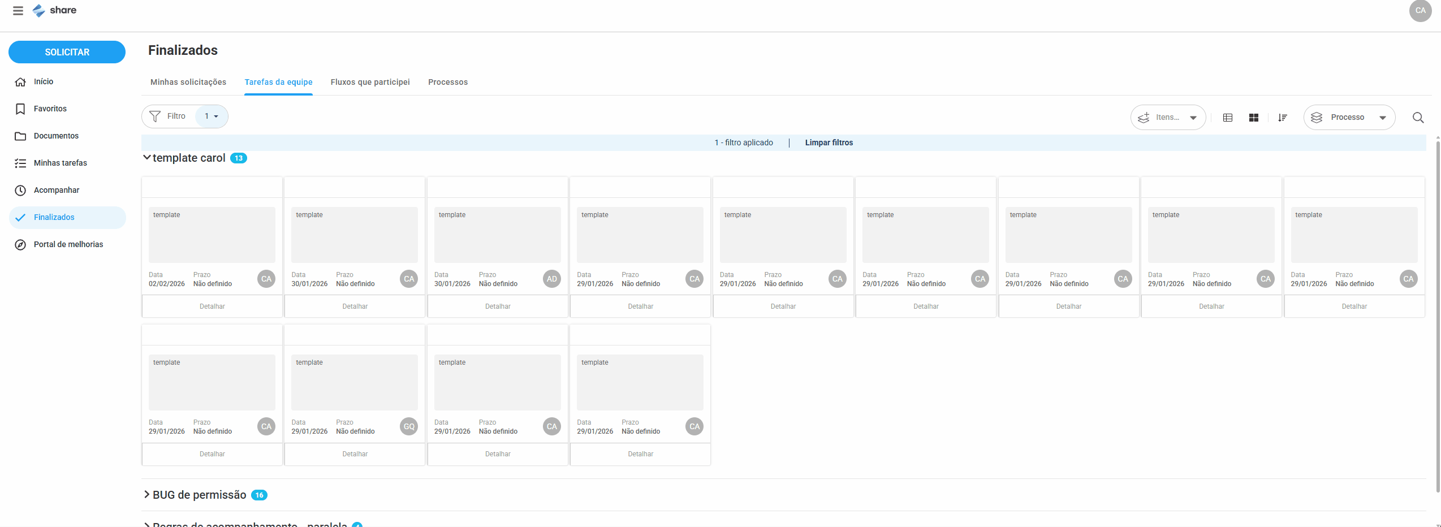Open the hamburger navigation menu

(x=18, y=11)
